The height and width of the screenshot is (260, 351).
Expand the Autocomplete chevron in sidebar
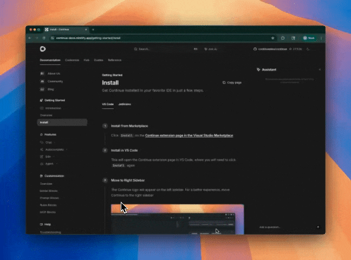[67, 149]
